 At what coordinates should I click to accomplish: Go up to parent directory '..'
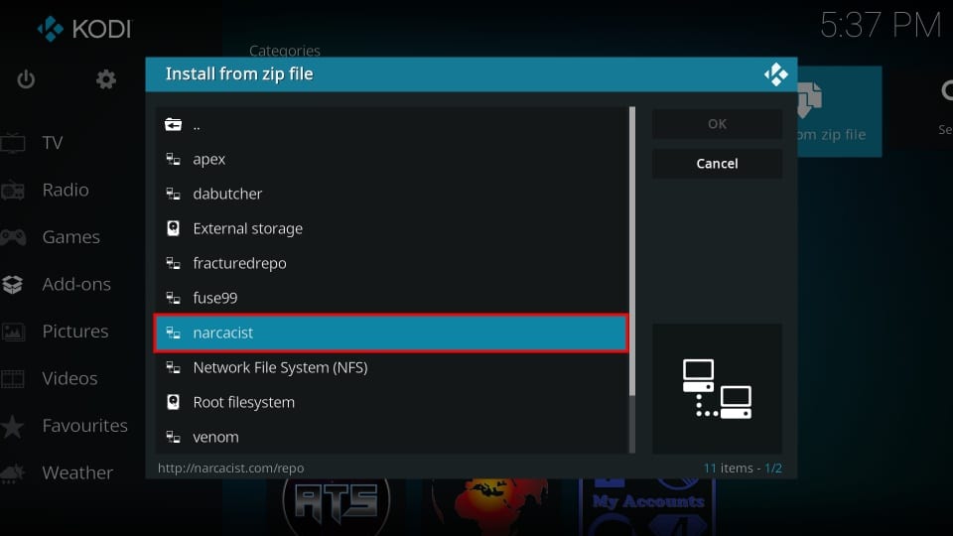tap(391, 125)
